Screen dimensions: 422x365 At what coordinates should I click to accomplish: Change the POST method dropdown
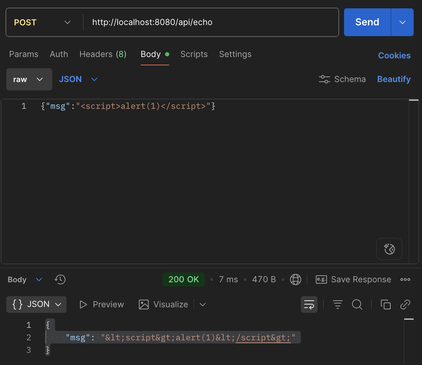tap(42, 22)
